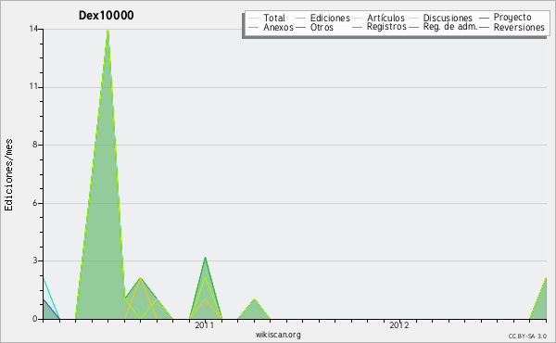The width and height of the screenshot is (556, 343).
Task: Click the green peak above the 2011 label
Action: (x=205, y=259)
